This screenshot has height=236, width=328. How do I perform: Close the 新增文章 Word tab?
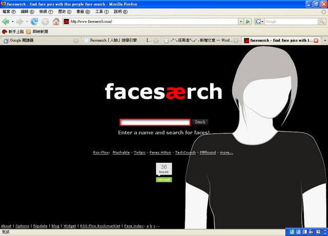[x=236, y=40]
